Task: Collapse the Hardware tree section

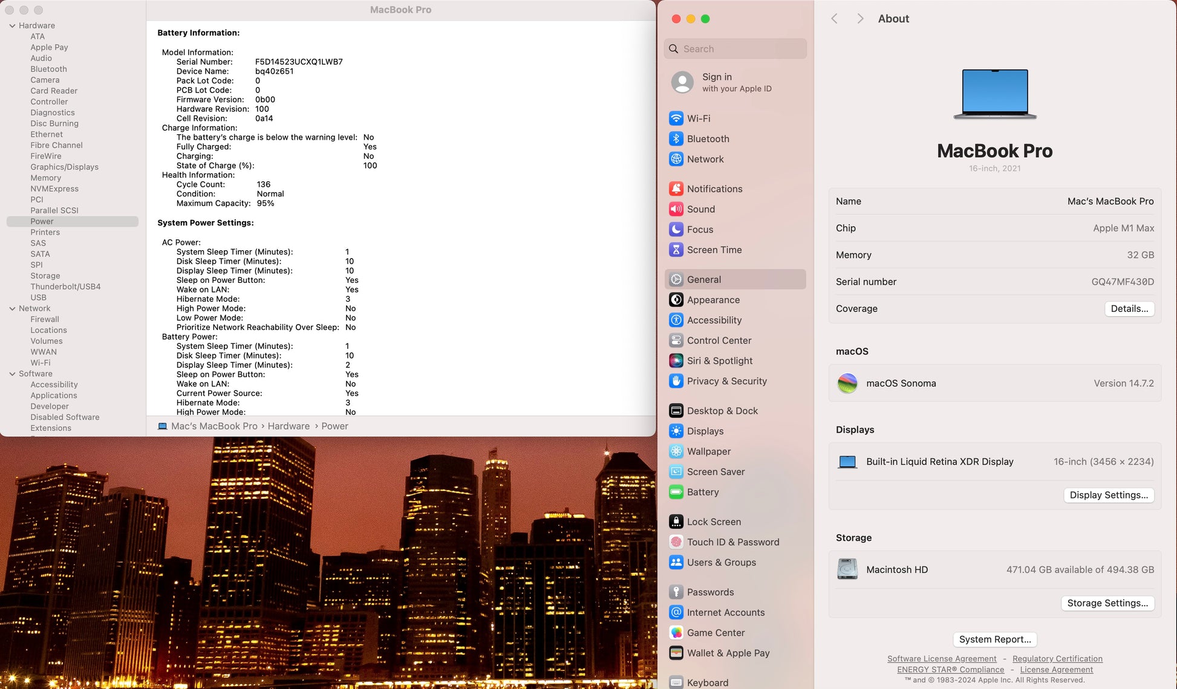Action: point(12,26)
